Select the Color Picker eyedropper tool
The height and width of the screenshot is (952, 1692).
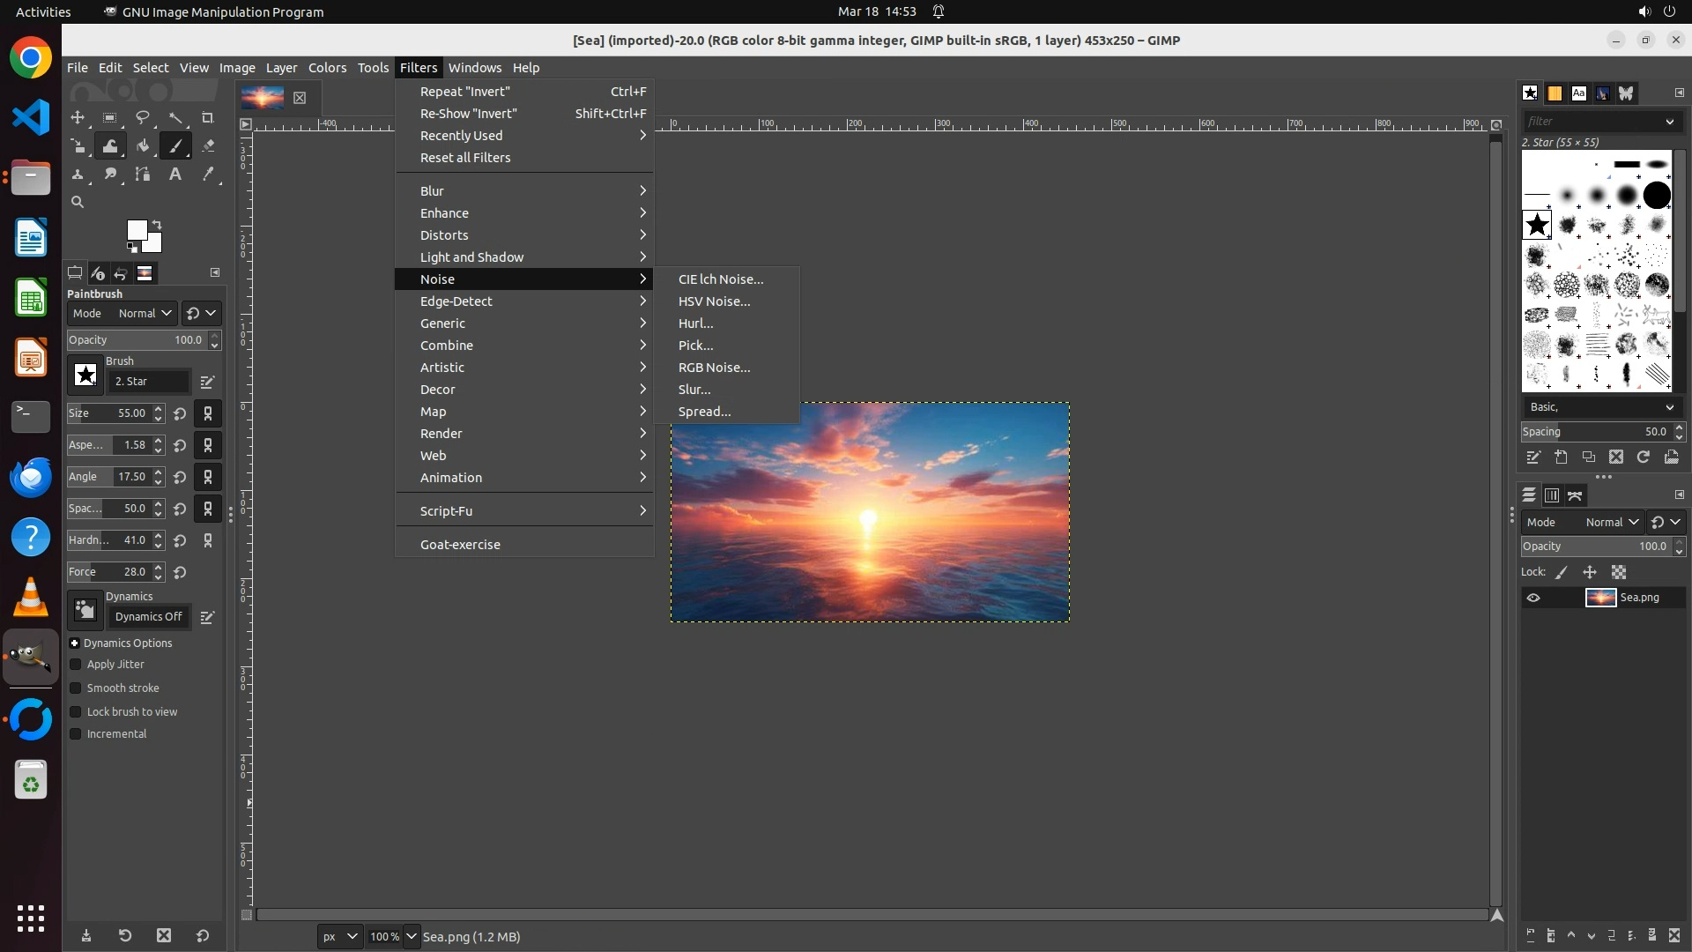208,174
